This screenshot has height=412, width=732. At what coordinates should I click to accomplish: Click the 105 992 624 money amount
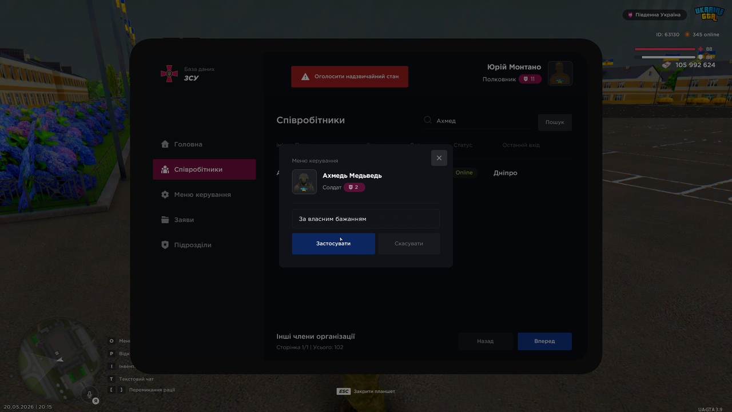(x=695, y=65)
